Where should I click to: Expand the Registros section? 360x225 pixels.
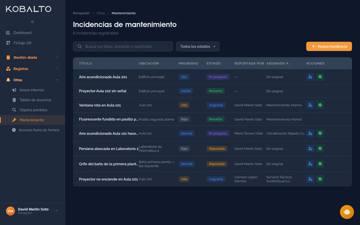(32, 69)
